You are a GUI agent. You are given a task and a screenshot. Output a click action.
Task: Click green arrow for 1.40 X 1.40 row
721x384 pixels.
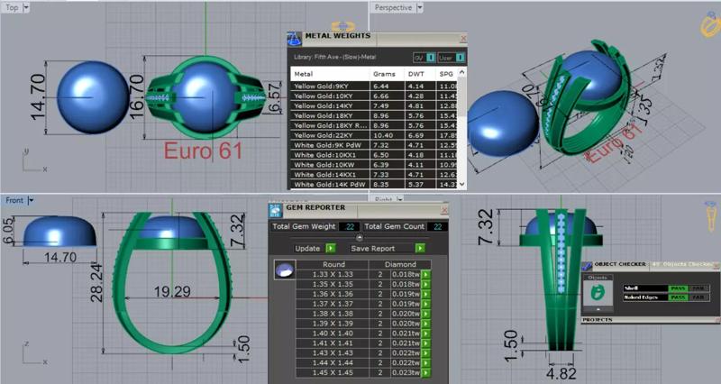pyautogui.click(x=426, y=334)
